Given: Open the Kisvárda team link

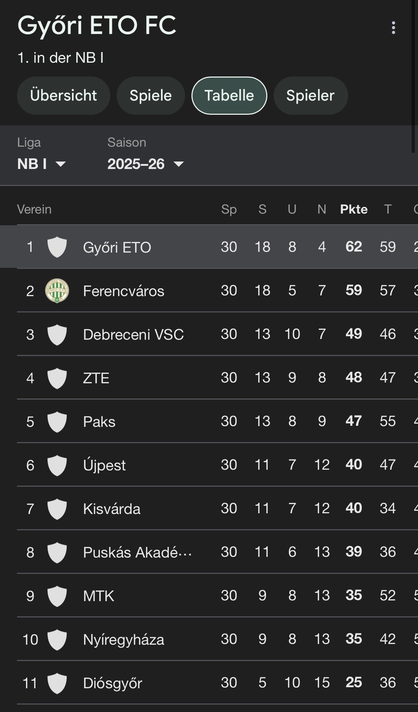Looking at the screenshot, I should 112,509.
